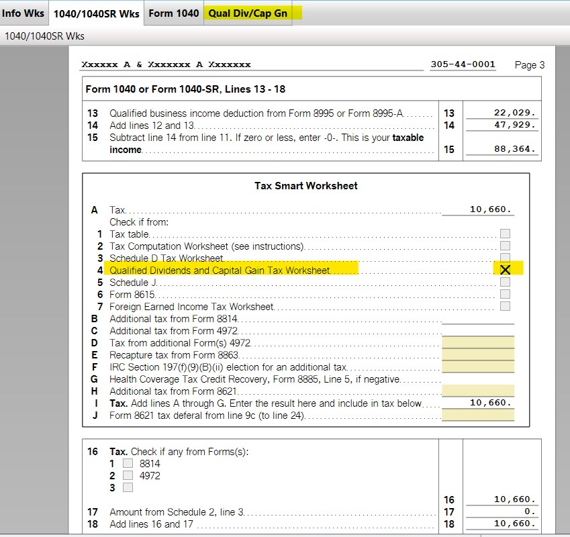Check the 8814 checkbox on line 16
The height and width of the screenshot is (537, 570).
coord(128,463)
